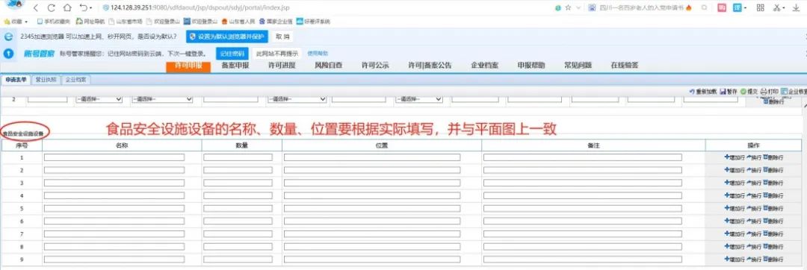Open 许可进度 navigation menu

[x=282, y=66]
